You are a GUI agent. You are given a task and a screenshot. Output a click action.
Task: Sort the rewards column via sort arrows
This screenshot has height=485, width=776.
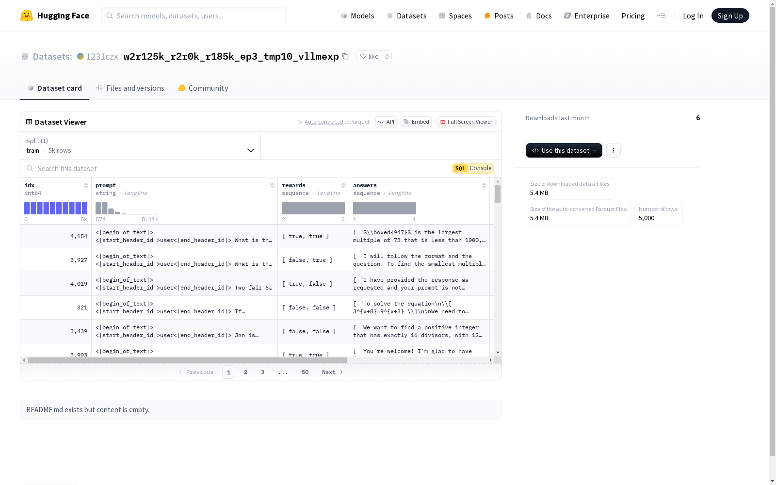(x=343, y=185)
